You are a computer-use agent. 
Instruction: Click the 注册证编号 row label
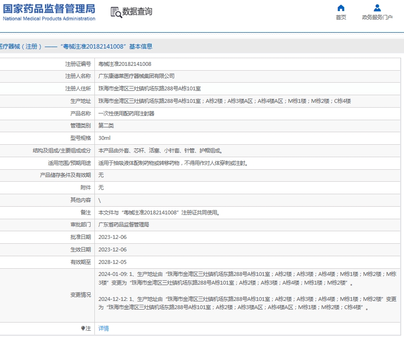tap(78, 64)
